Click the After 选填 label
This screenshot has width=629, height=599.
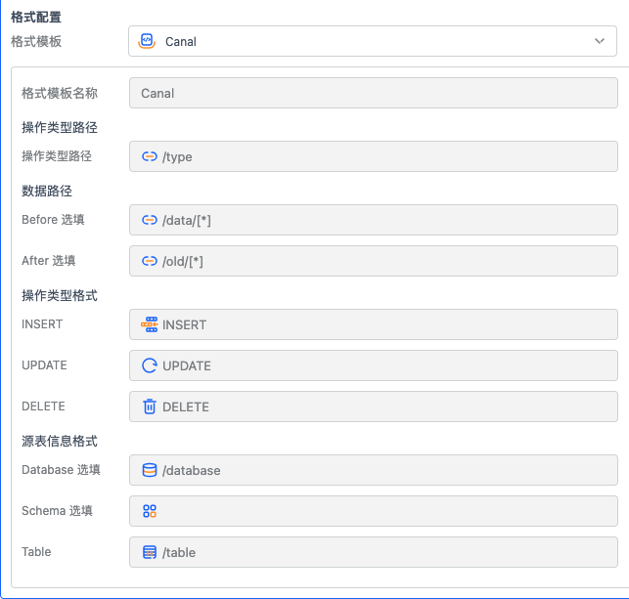pos(49,261)
